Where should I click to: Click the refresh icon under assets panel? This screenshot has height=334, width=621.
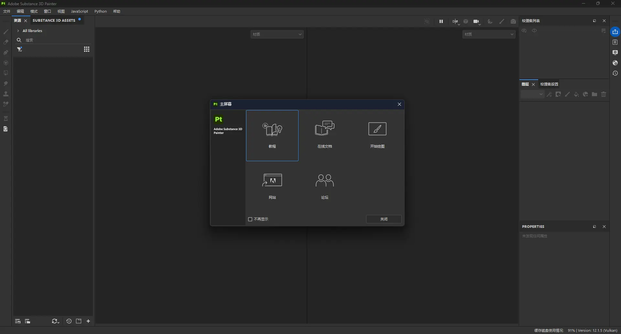[x=55, y=321]
